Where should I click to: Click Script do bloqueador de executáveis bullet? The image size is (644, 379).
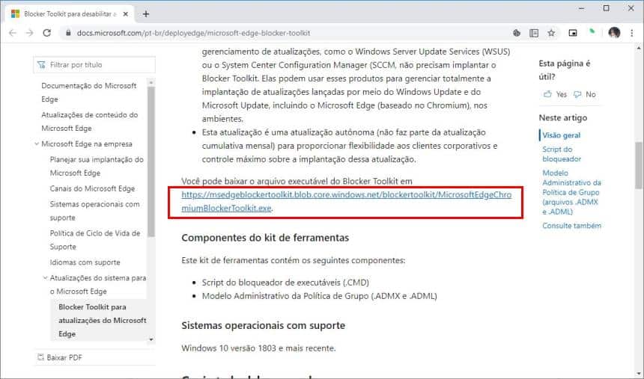[285, 283]
